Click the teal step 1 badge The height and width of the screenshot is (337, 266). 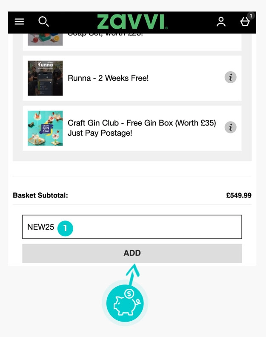click(x=65, y=228)
